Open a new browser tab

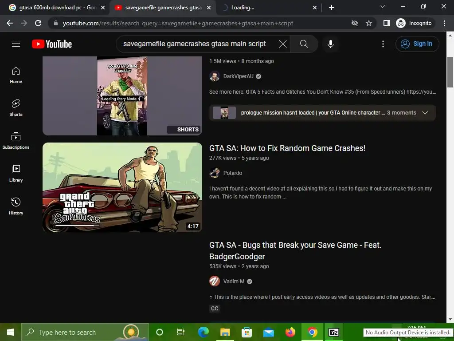pyautogui.click(x=332, y=8)
